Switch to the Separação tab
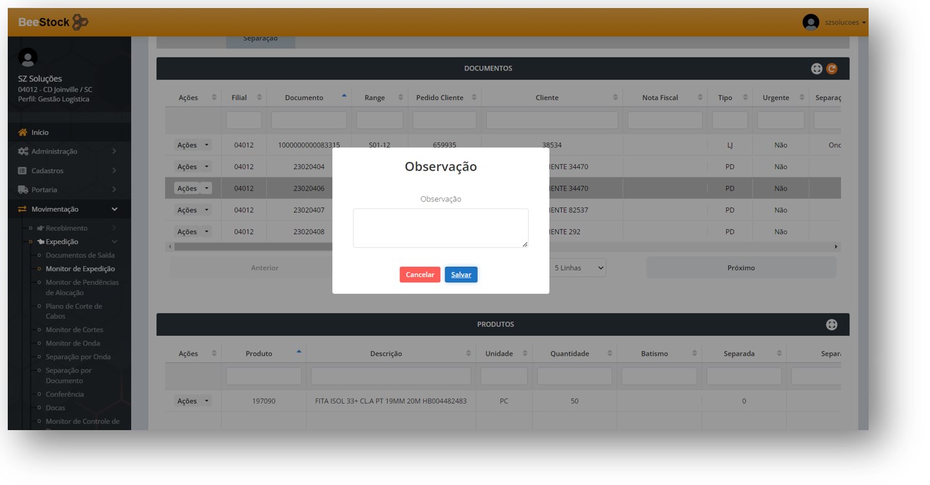 (x=260, y=39)
